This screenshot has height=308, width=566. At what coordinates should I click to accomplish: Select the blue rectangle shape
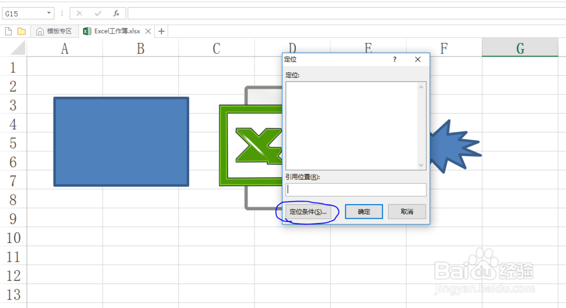121,142
